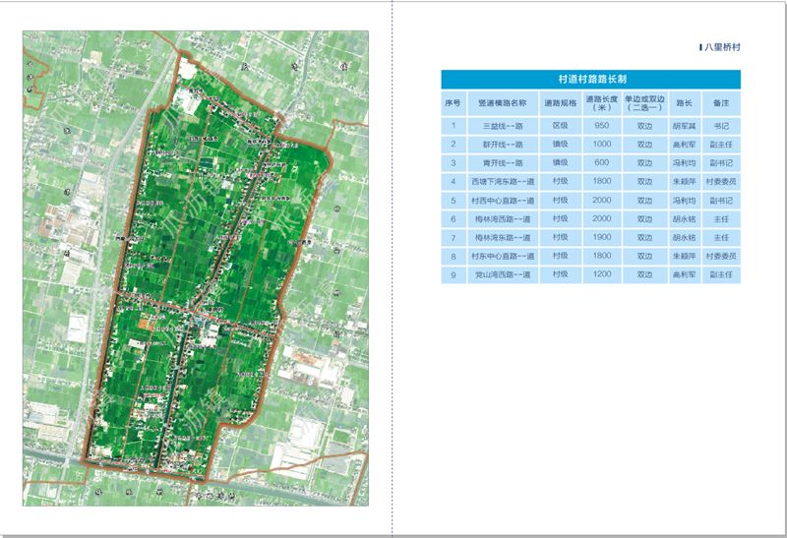Click the 备注 column header
Viewport: 787px width, 538px height.
pyautogui.click(x=720, y=102)
